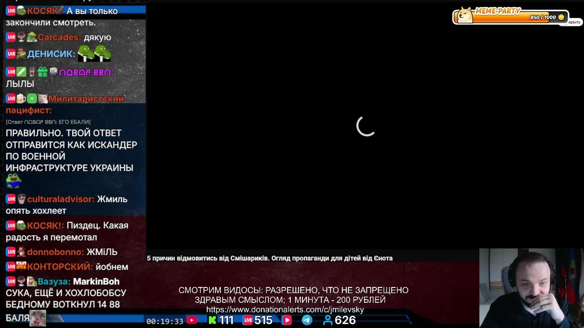This screenshot has height=328, width=584.
Task: Click the red play icon left of Telegram
Action: [x=287, y=320]
